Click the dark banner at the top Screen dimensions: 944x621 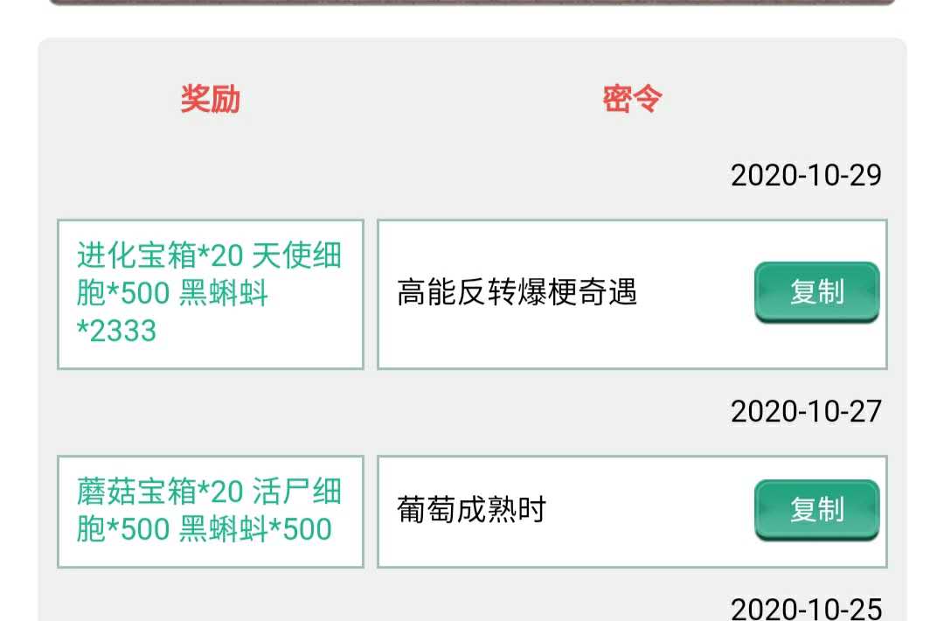(472, 2)
